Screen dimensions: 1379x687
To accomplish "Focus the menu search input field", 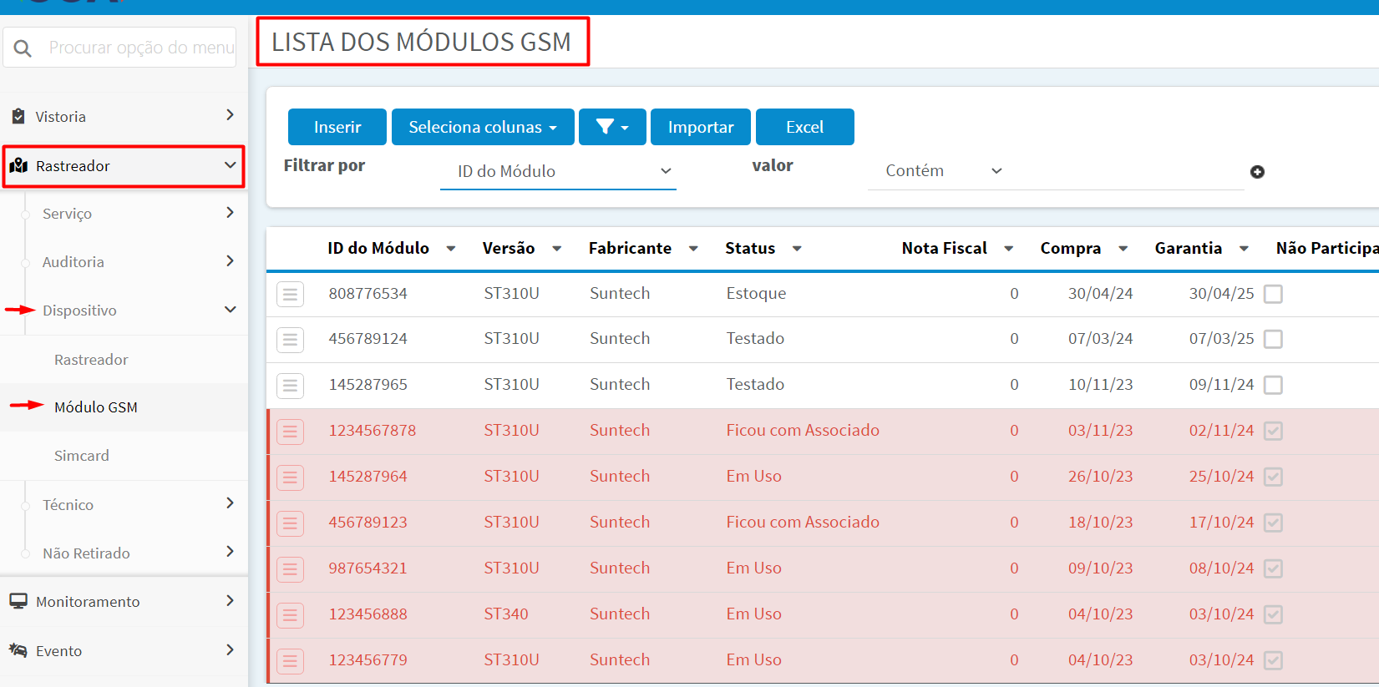I will point(140,48).
